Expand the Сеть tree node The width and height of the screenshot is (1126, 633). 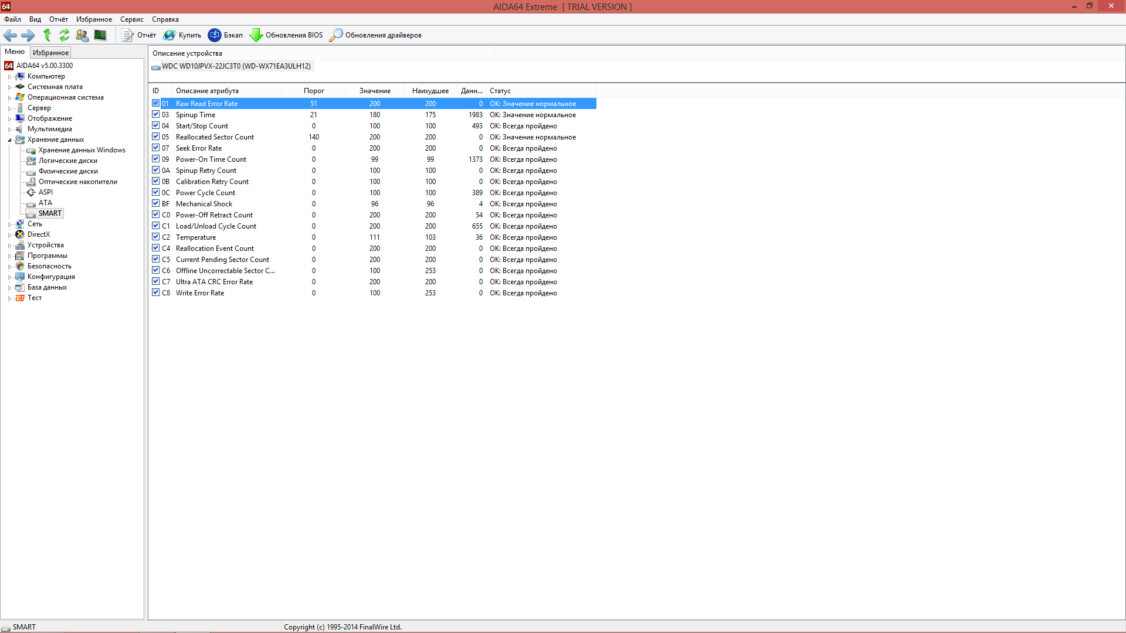tap(9, 224)
